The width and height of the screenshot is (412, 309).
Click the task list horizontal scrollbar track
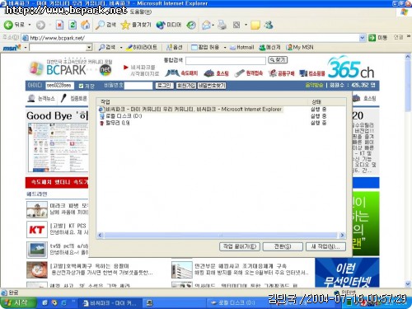click(221, 235)
